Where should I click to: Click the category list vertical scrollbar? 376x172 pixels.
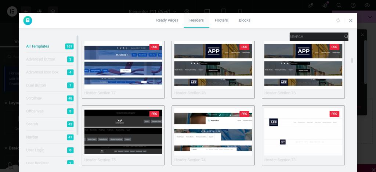pyautogui.click(x=77, y=85)
